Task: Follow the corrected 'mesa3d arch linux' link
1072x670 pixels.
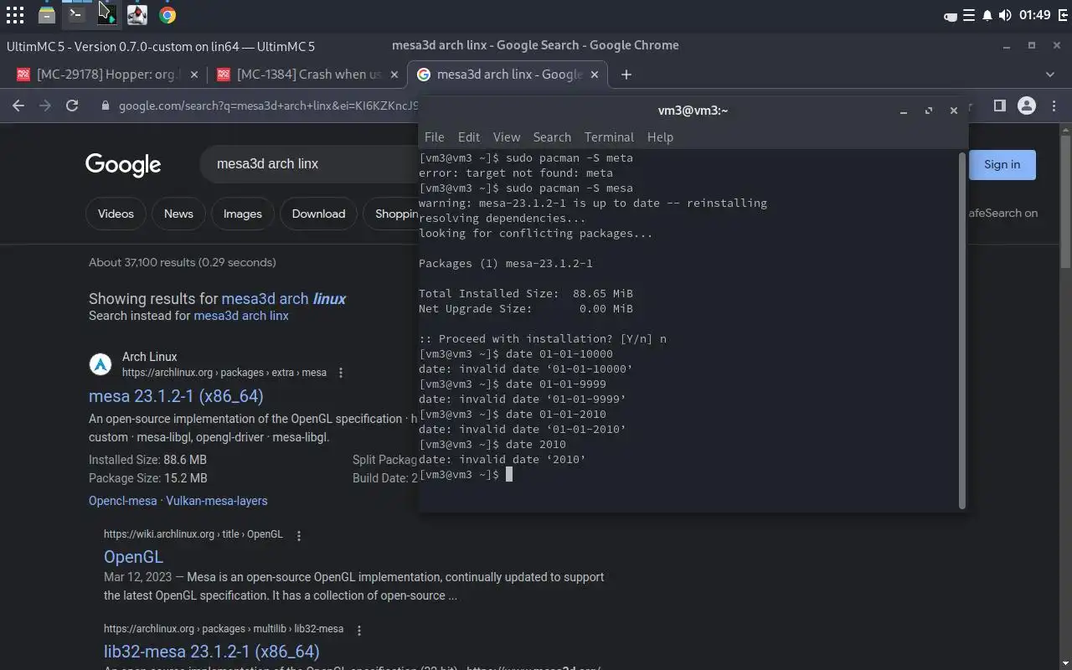Action: click(x=284, y=299)
